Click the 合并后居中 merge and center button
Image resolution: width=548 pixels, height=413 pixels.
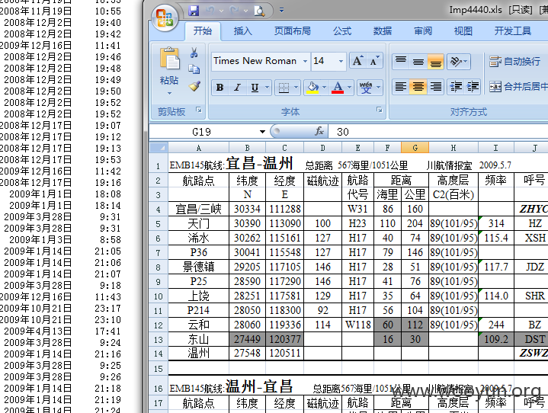[x=518, y=86]
